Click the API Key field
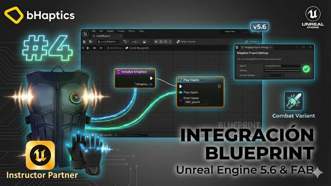Screen dimensions: 331x186 282,71
